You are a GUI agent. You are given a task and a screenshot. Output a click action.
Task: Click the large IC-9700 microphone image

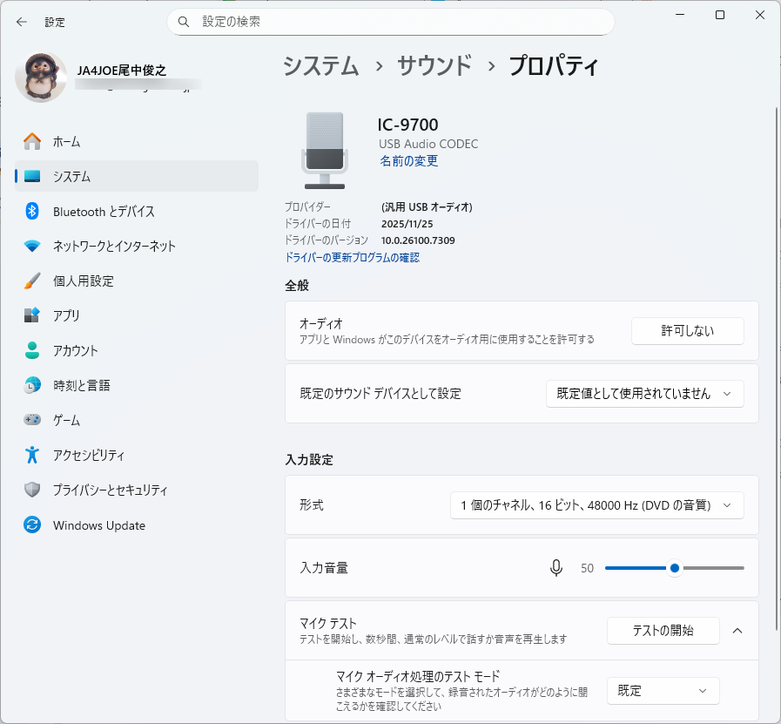pyautogui.click(x=325, y=151)
